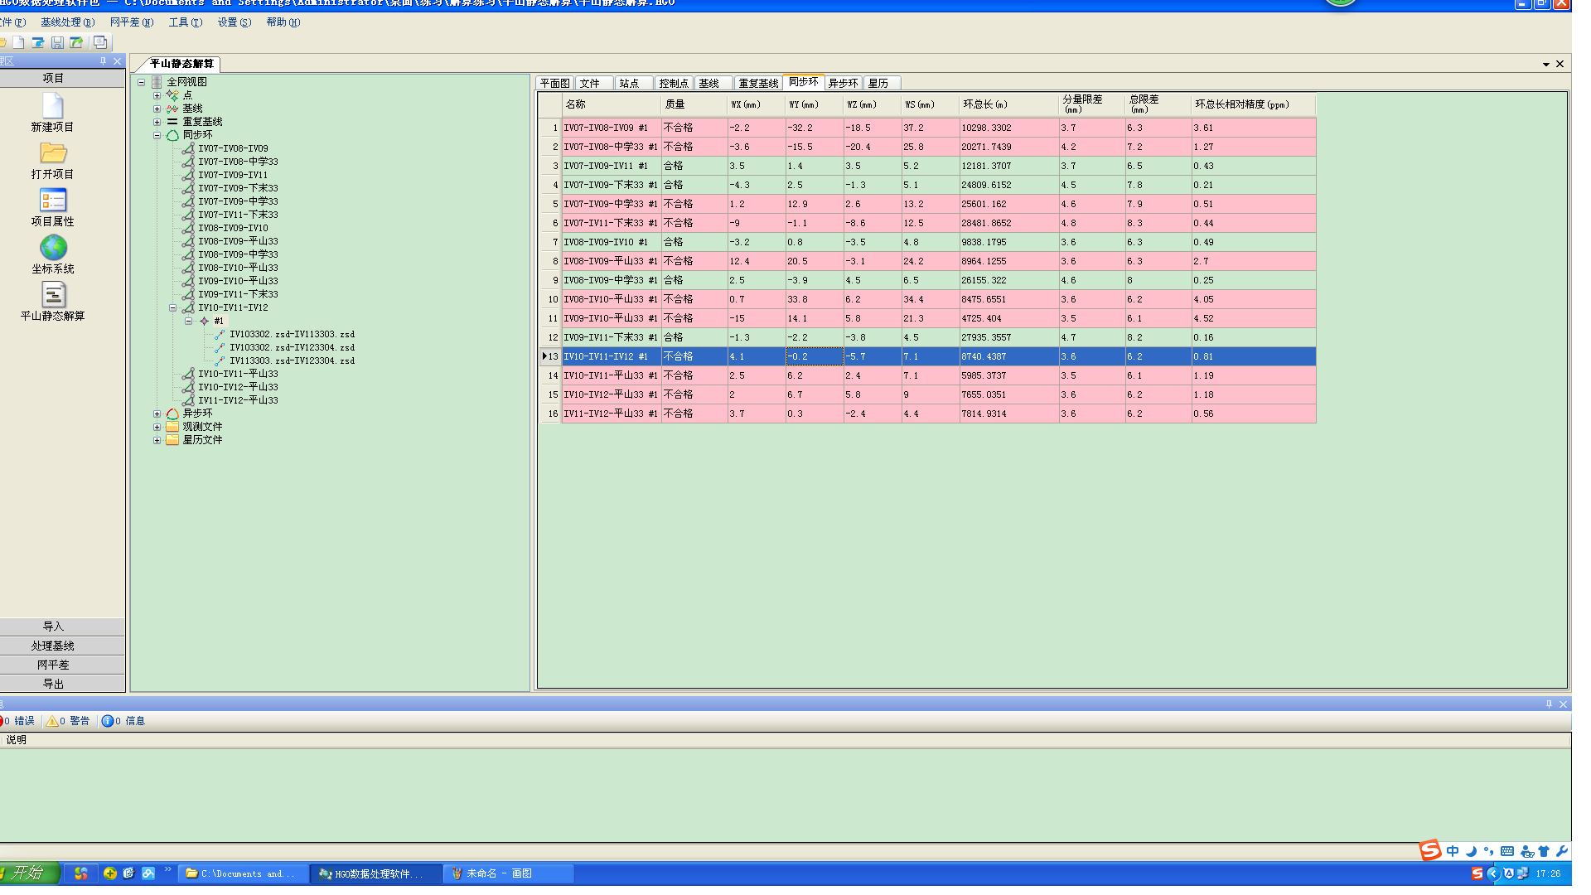Click the 平山静态解算 sidebar document icon
This screenshot has height=895, width=1591.
pos(53,294)
